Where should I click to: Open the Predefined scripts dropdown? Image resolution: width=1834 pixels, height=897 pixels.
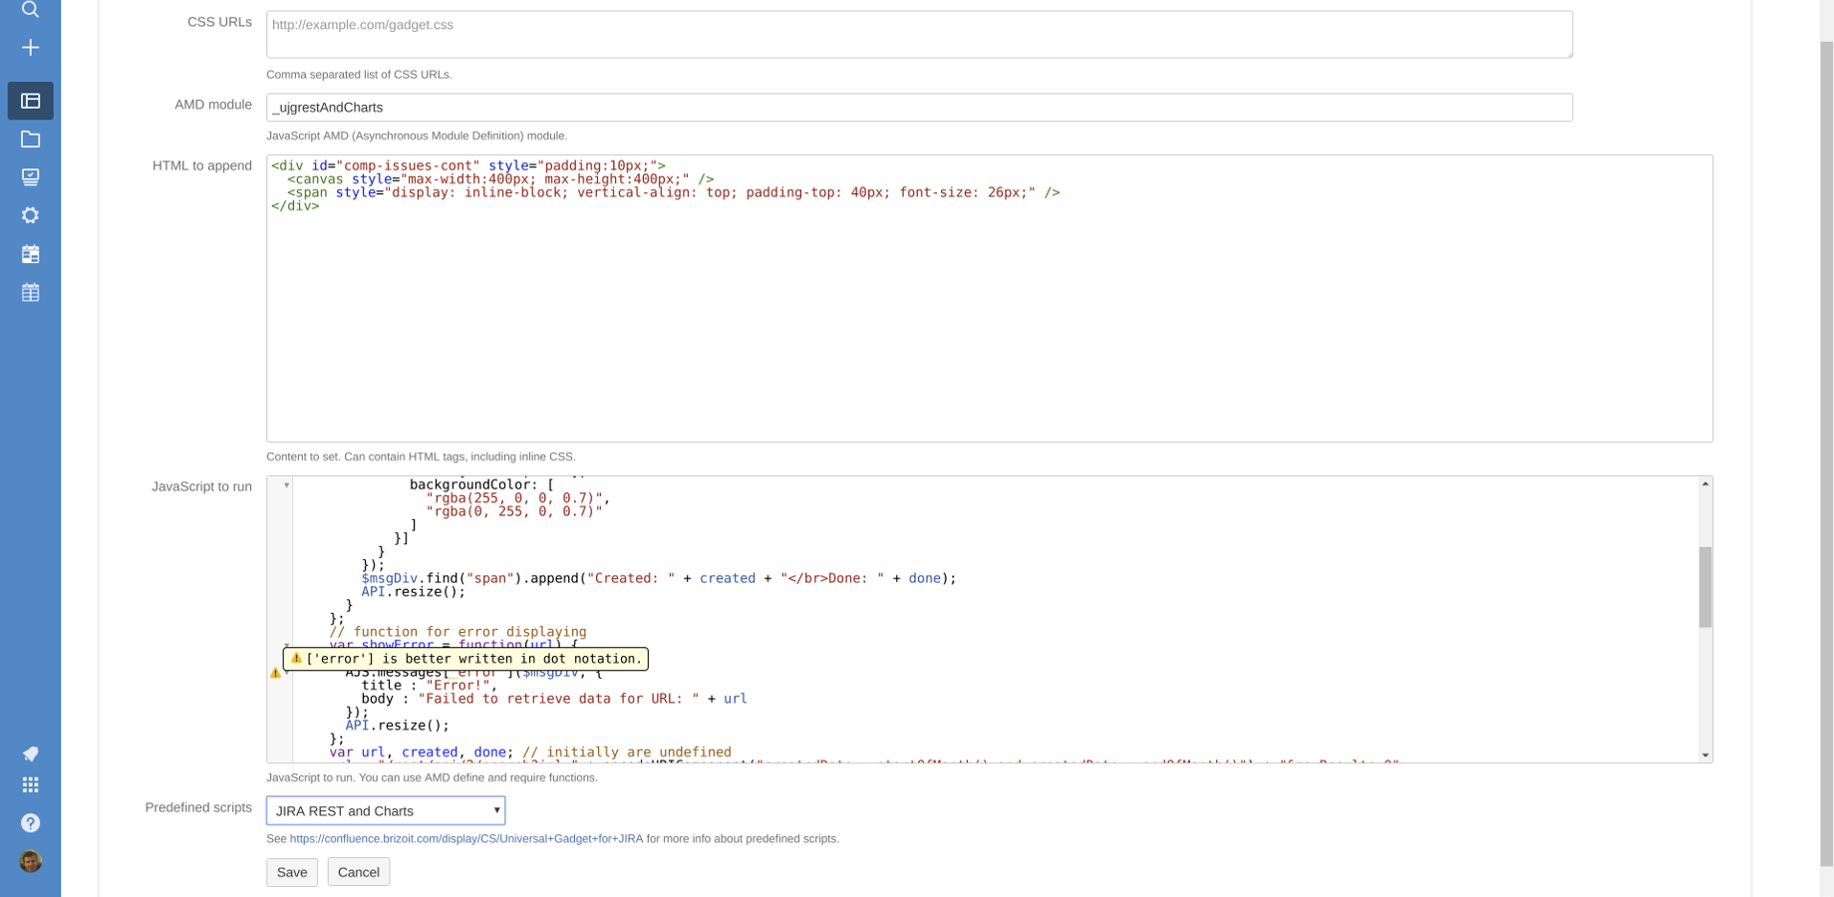tap(384, 810)
